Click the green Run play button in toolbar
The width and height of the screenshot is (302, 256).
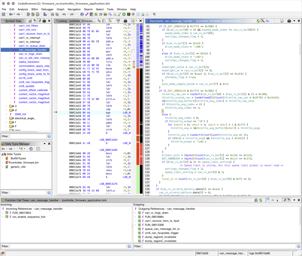click(124, 14)
